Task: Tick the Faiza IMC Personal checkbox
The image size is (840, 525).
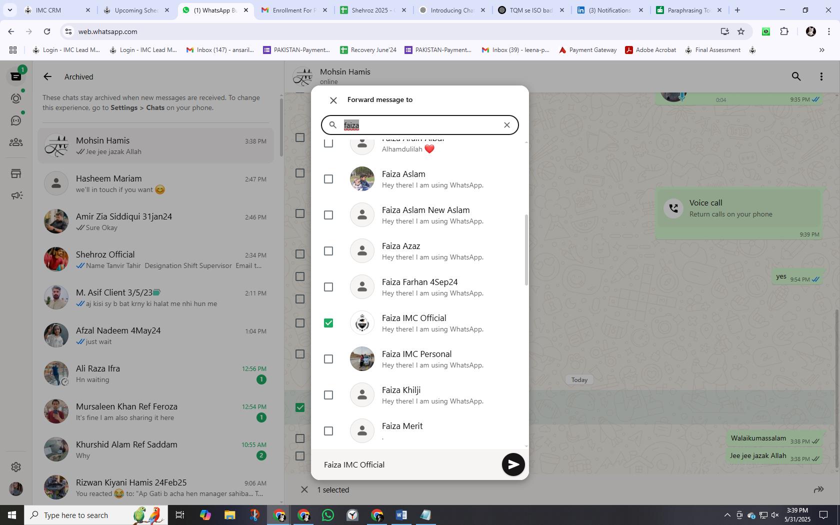Action: pos(328,359)
